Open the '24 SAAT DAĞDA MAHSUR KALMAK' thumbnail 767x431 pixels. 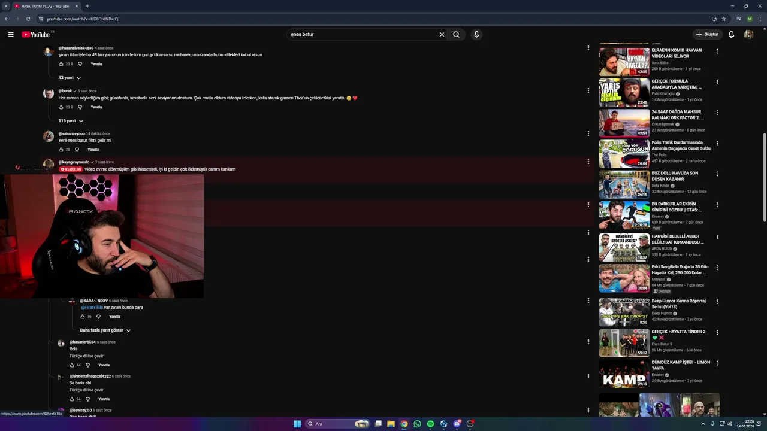(x=624, y=123)
